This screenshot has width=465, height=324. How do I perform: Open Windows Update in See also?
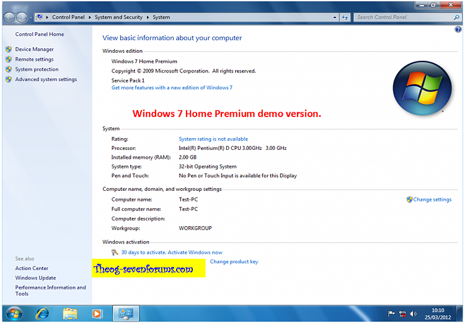point(35,278)
